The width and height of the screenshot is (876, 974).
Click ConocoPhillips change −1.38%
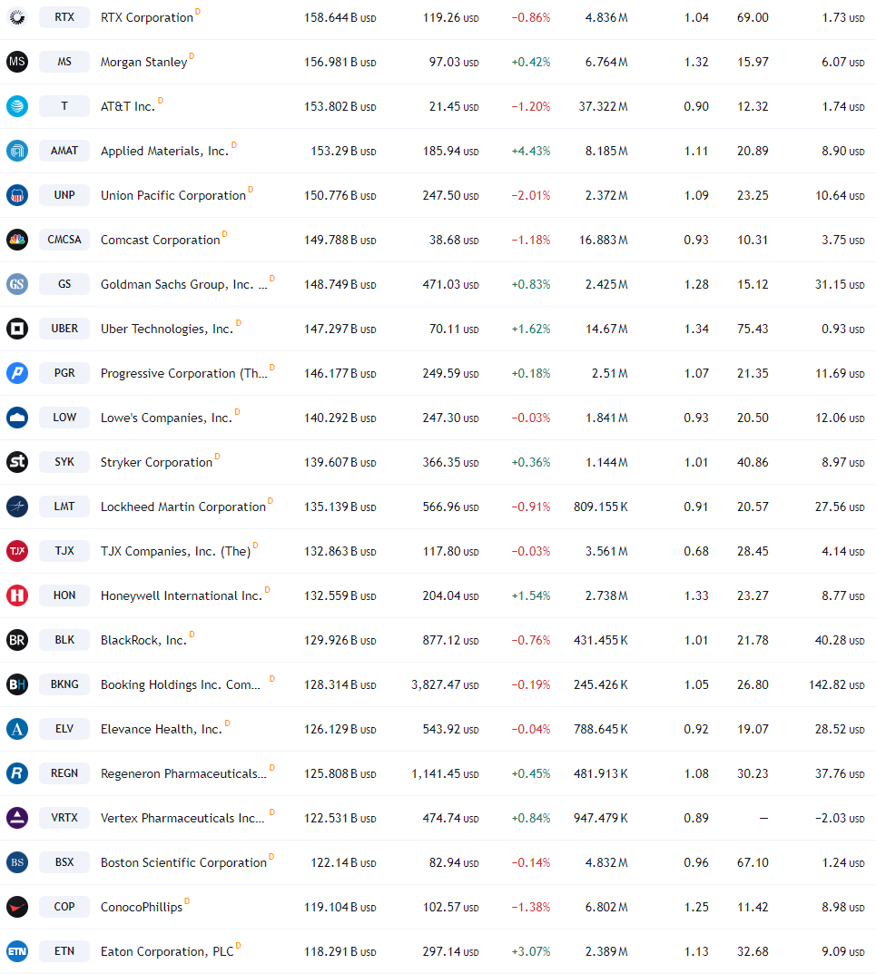pyautogui.click(x=530, y=908)
